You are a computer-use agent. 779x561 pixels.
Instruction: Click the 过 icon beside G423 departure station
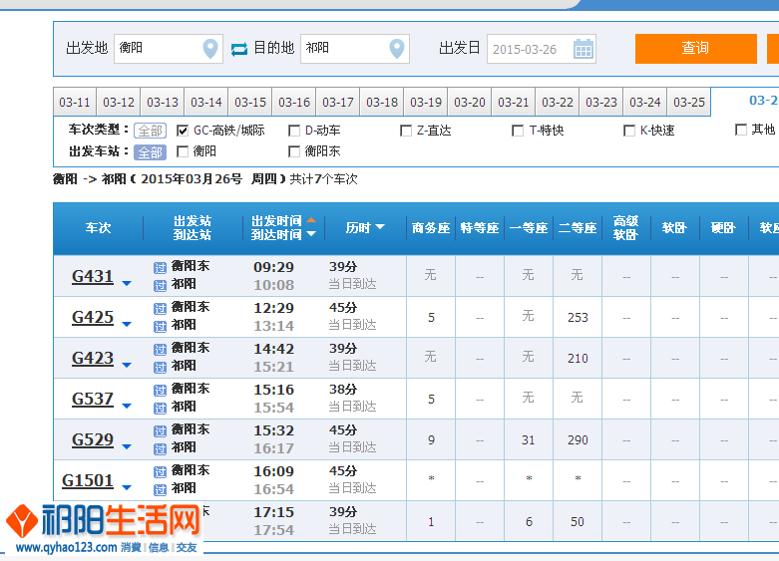[x=160, y=349]
